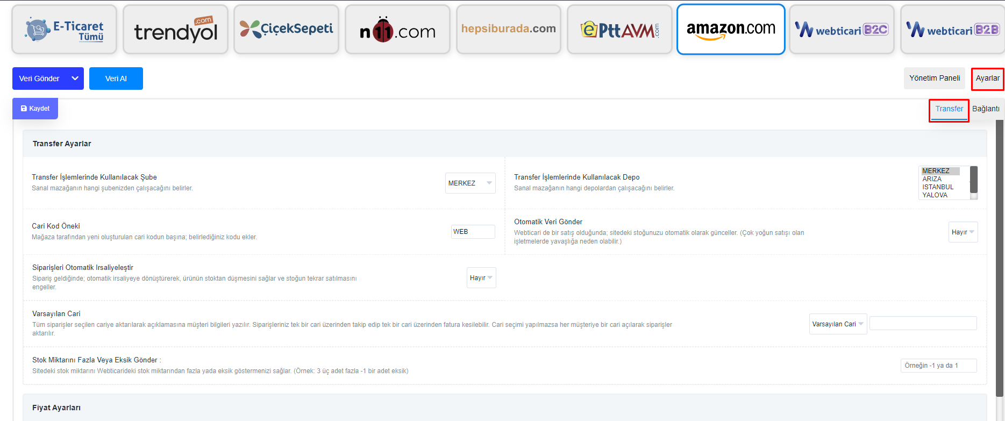The height and width of the screenshot is (421, 1005).
Task: Click the Veri Al button
Action: 116,79
